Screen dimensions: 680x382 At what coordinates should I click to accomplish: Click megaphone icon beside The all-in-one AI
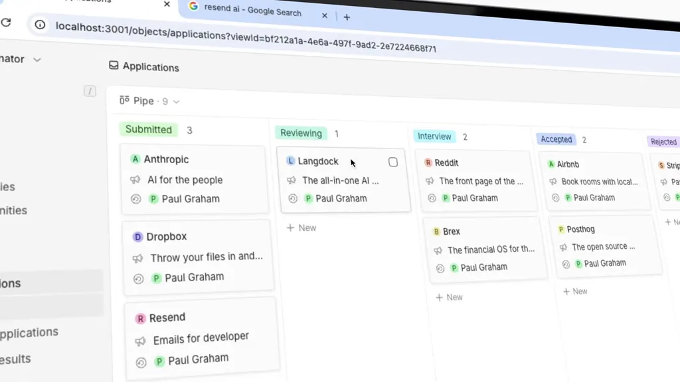pyautogui.click(x=292, y=180)
